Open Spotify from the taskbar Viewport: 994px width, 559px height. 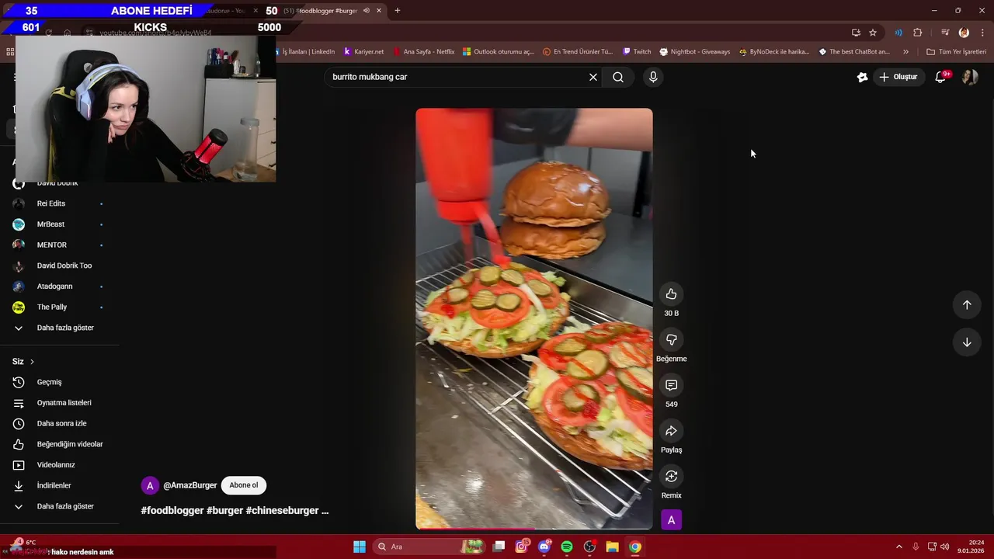567,547
